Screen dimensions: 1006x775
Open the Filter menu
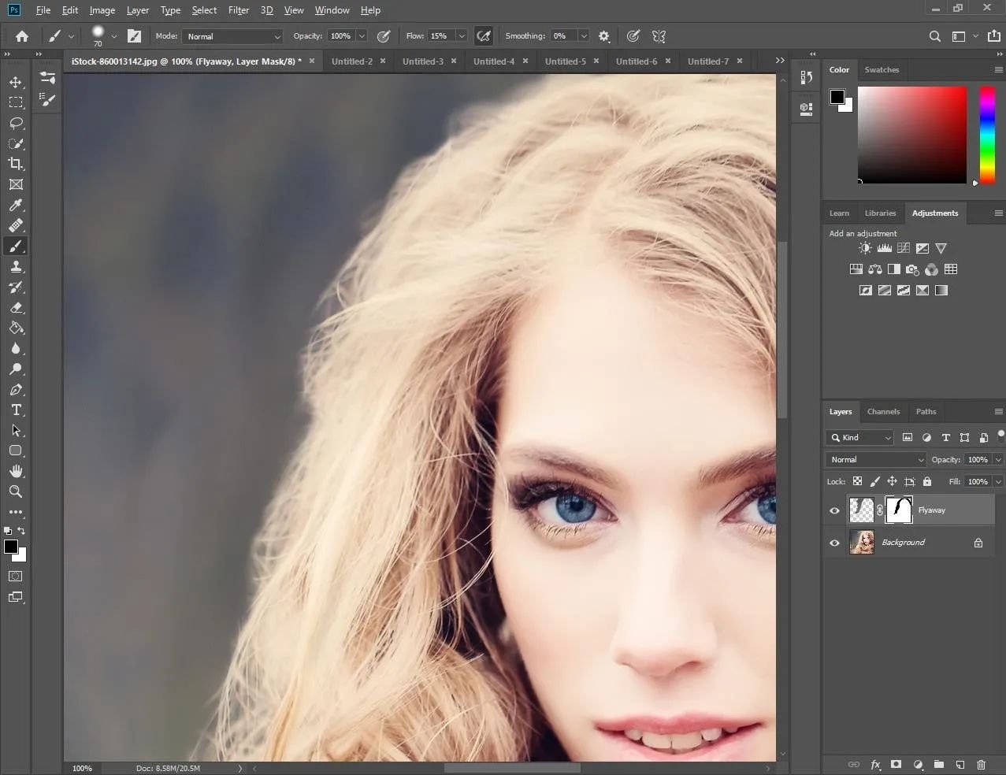coord(238,10)
